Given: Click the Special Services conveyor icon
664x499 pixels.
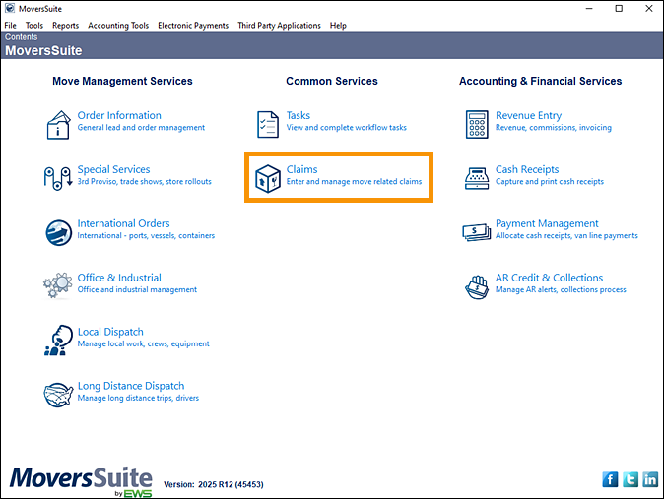Looking at the screenshot, I should 59,178.
